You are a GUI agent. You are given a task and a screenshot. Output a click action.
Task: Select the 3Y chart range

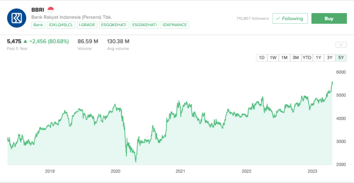tap(330, 58)
